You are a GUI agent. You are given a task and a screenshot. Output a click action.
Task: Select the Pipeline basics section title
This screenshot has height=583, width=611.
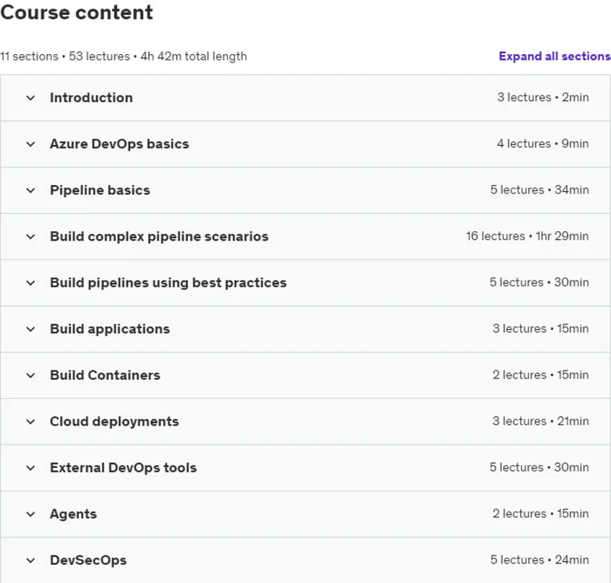pyautogui.click(x=99, y=190)
